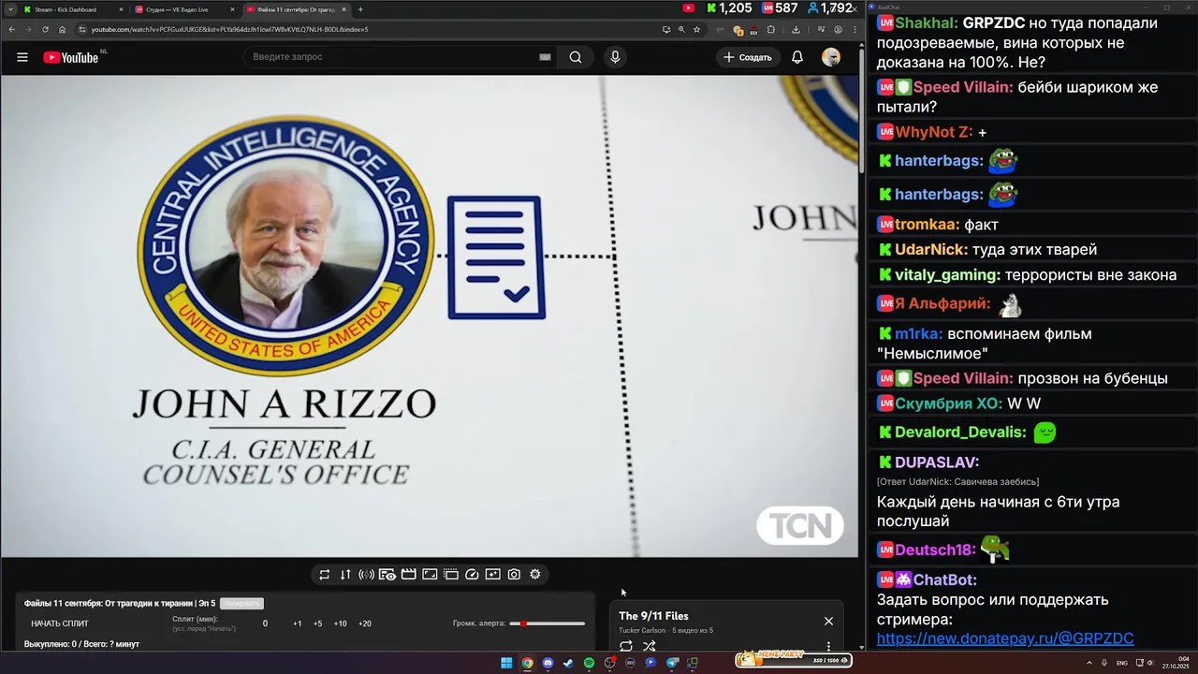
Task: Click the magnifier search button
Action: [576, 57]
